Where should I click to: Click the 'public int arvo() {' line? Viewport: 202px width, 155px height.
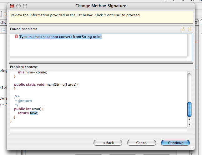click(29, 109)
